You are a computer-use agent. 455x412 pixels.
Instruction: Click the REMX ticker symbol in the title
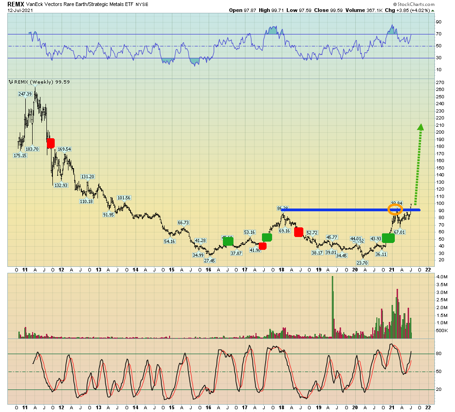tap(15, 4)
